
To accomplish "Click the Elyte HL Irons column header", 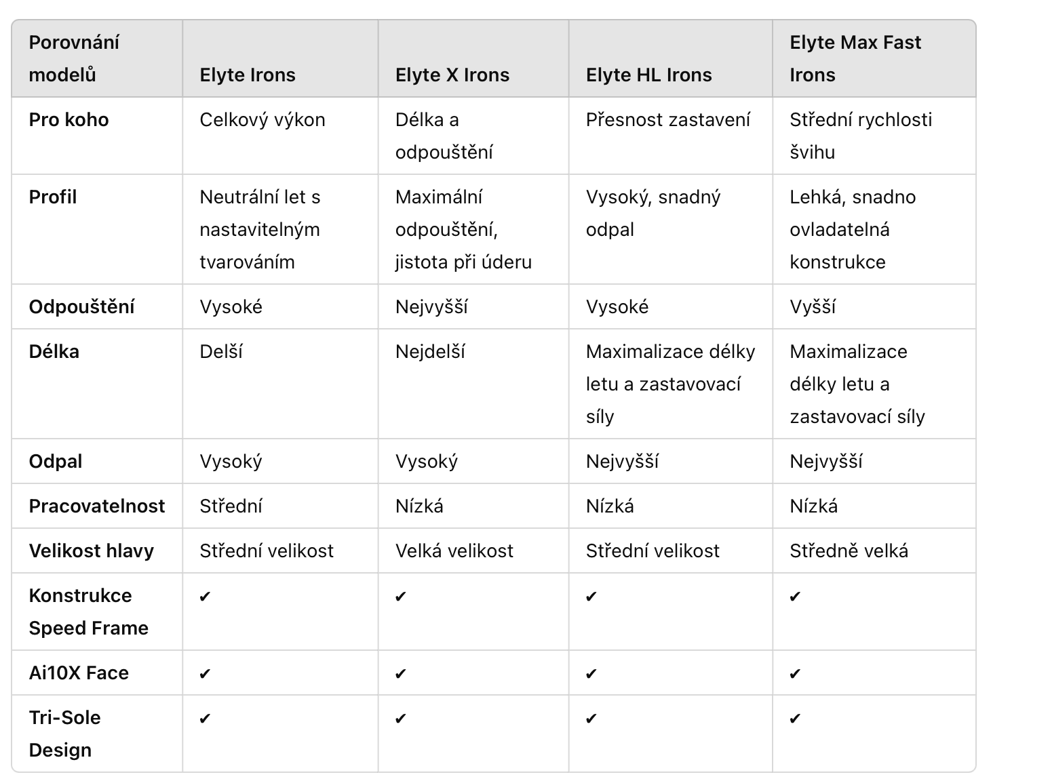I will pyautogui.click(x=649, y=75).
